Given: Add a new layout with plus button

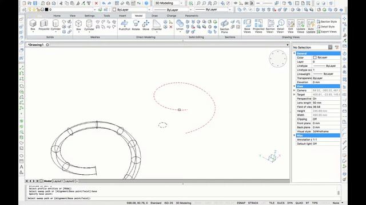Looking at the screenshot, I should click(x=77, y=181).
